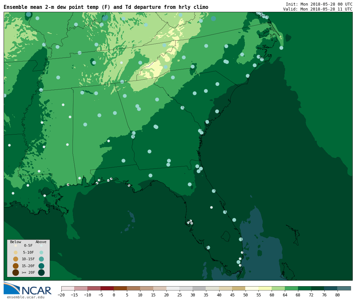Click the colorbar segment between 60 and 64
This screenshot has width=356, height=301.
coord(278,288)
